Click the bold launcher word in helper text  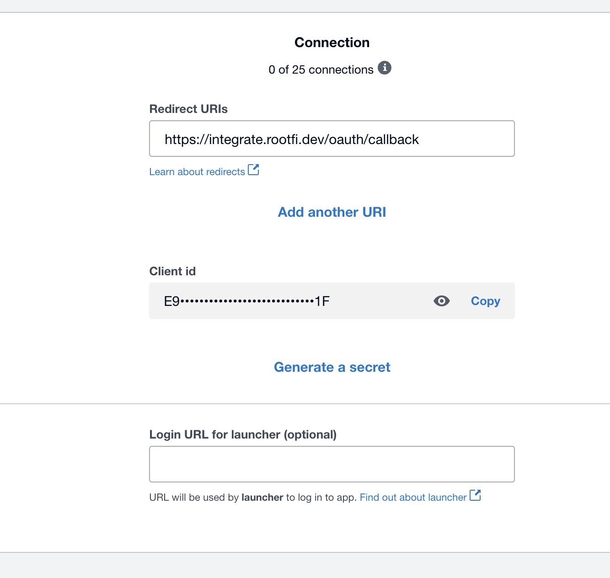[262, 498]
